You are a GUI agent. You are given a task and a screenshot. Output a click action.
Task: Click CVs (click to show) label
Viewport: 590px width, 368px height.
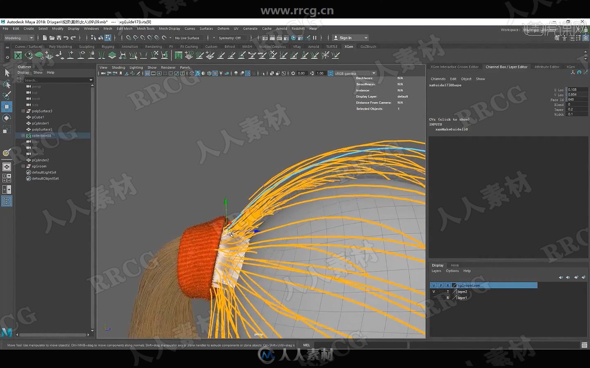click(x=449, y=119)
